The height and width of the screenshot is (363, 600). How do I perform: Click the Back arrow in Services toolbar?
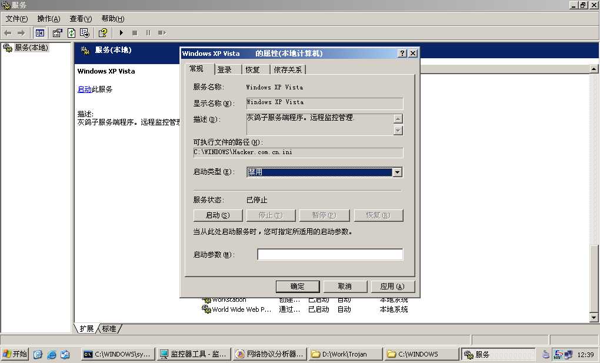(8, 33)
